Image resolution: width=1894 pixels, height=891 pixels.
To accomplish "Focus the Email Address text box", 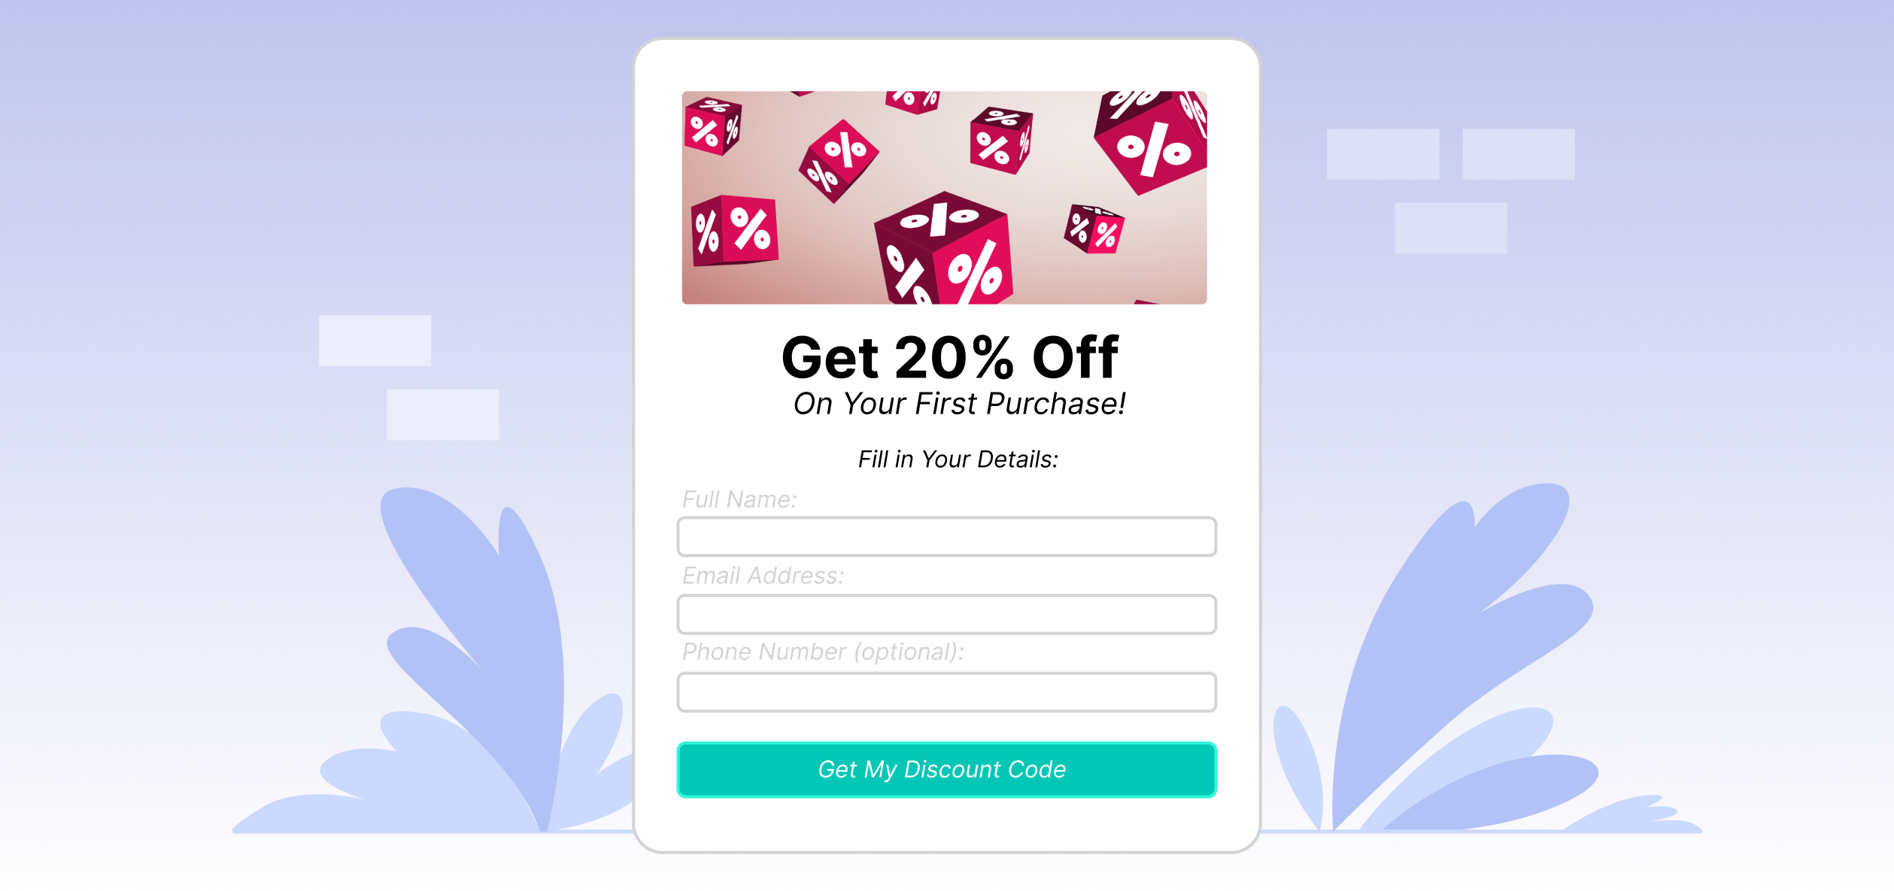I will point(946,614).
